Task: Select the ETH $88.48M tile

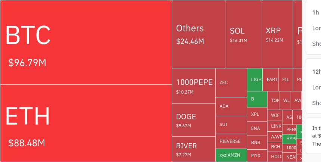Action: 86,123
